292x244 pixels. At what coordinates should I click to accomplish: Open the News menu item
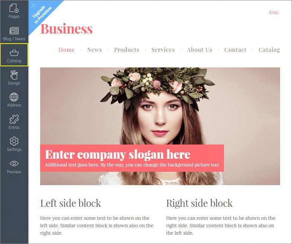coord(94,50)
